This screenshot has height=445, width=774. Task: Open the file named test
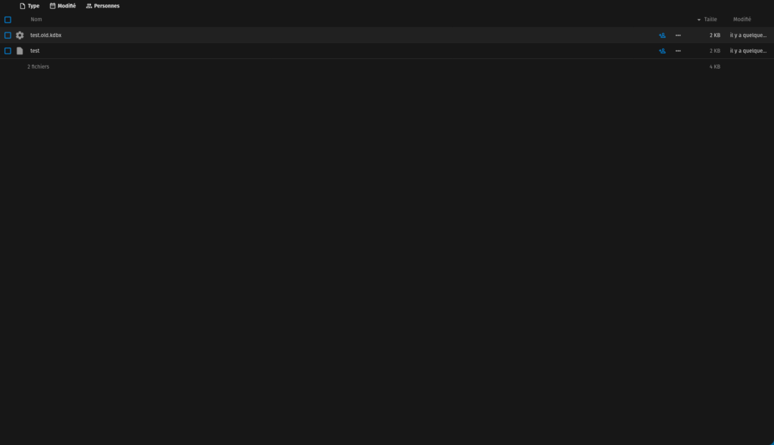[x=35, y=51]
